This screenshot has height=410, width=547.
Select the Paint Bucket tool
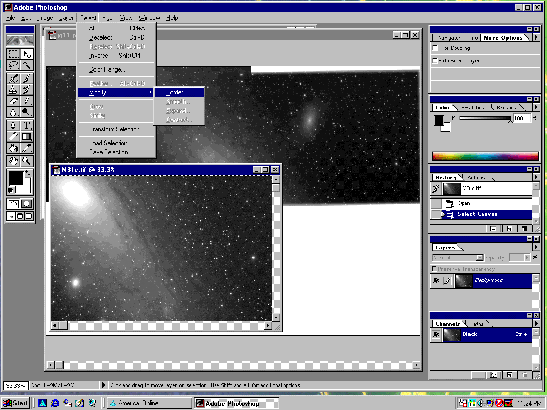tap(13, 148)
